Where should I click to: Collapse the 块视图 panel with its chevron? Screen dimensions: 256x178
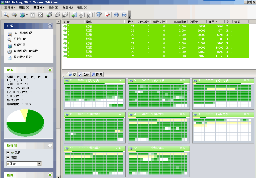(x=50, y=145)
